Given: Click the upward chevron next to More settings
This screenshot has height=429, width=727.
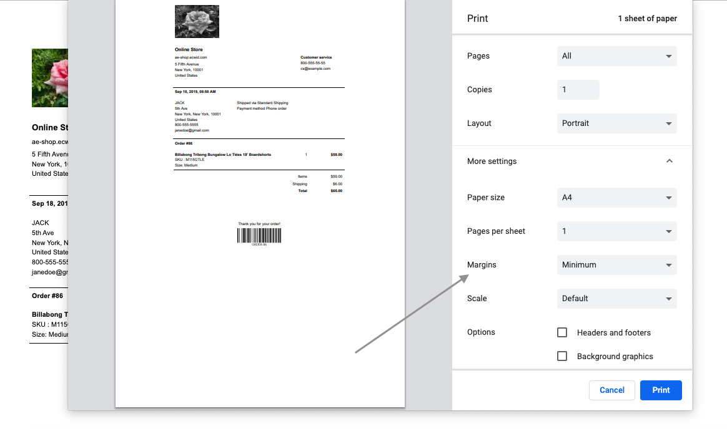Looking at the screenshot, I should click(669, 161).
